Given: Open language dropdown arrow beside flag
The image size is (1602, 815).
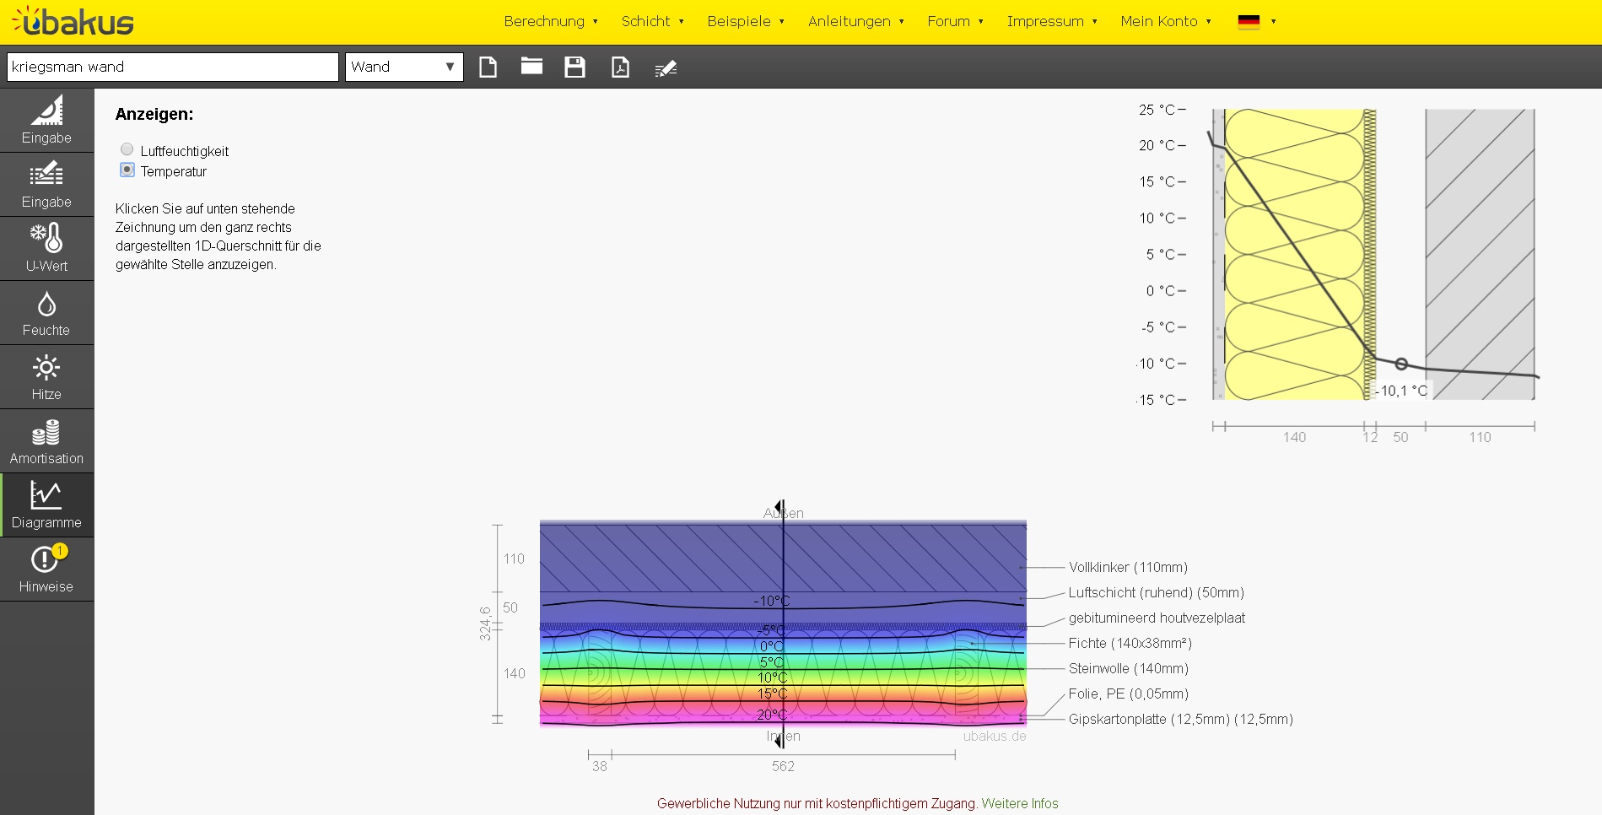Looking at the screenshot, I should coord(1273,22).
